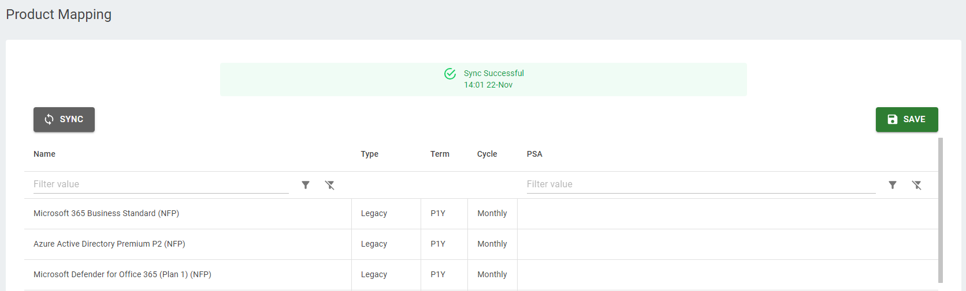
Task: Click the green SAVE button
Action: (906, 119)
